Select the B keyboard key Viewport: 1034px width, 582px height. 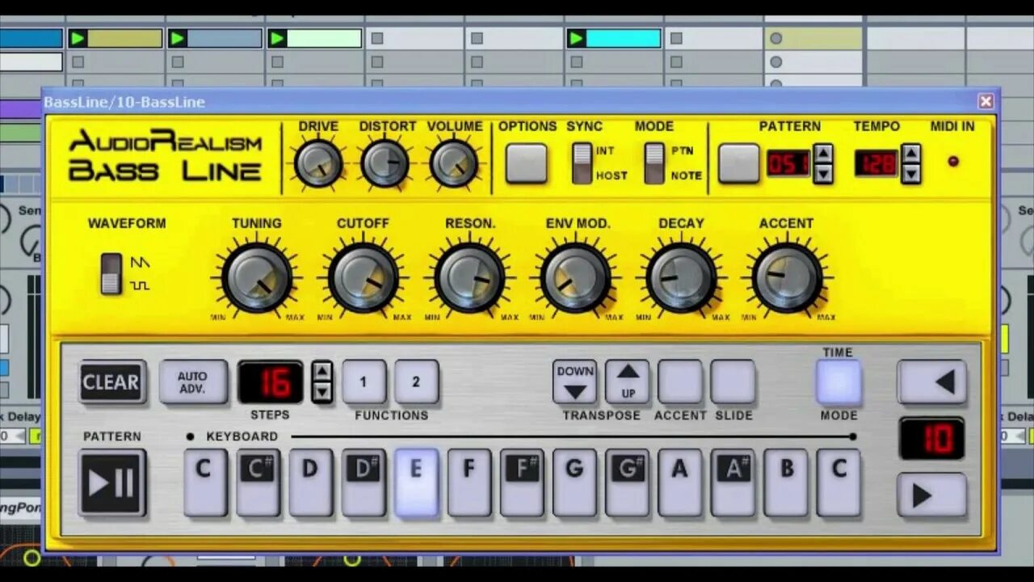tap(786, 483)
